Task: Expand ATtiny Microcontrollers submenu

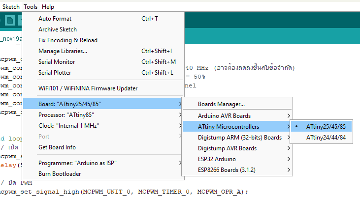Action: pos(237,126)
